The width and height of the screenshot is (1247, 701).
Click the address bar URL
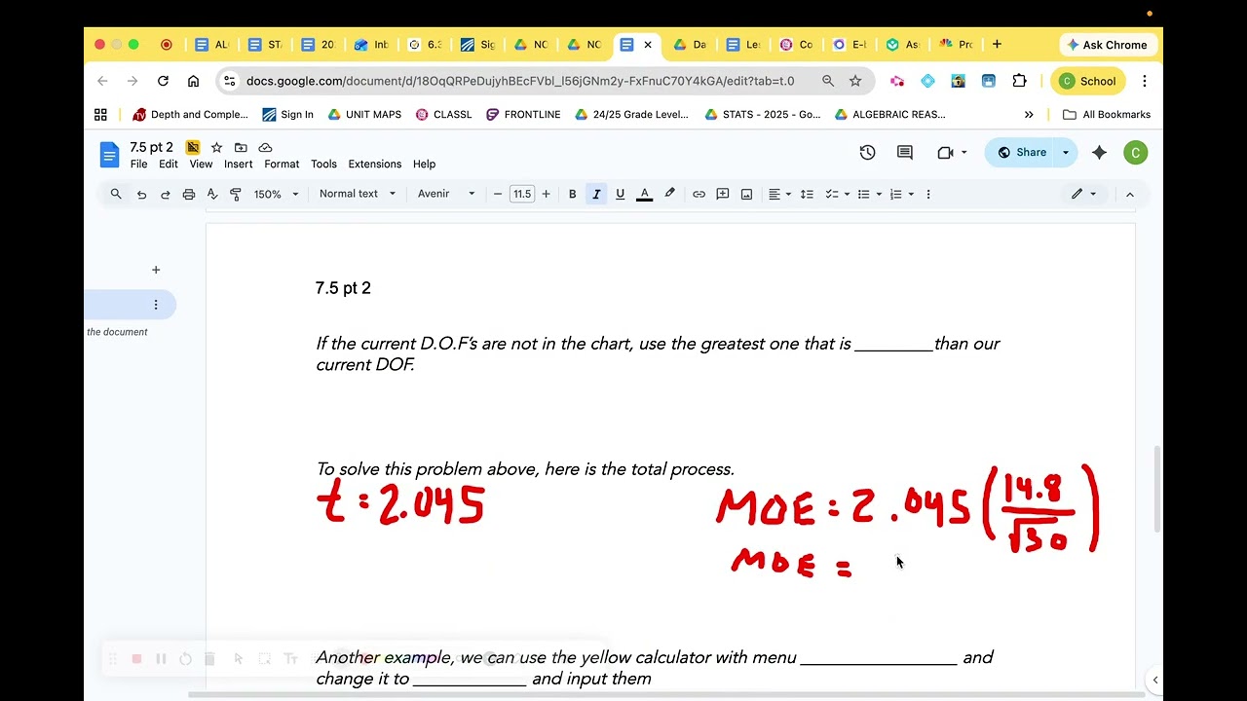click(x=520, y=81)
